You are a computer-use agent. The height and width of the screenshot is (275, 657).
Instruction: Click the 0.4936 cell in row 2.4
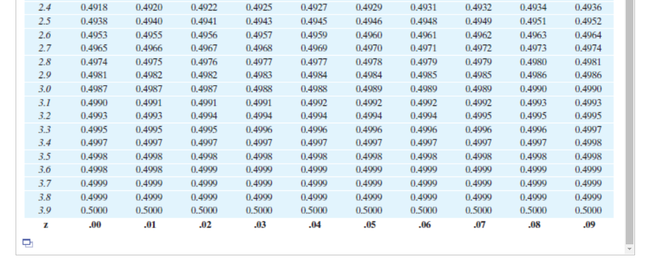coord(588,8)
